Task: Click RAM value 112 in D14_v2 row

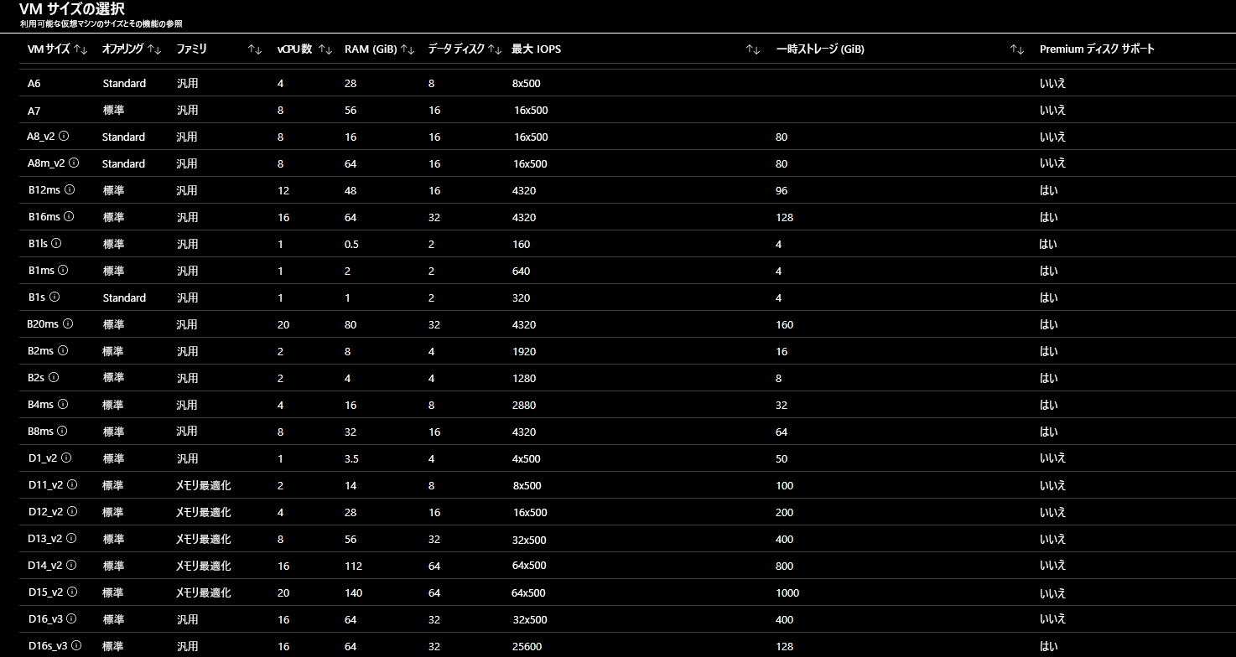Action: [353, 566]
